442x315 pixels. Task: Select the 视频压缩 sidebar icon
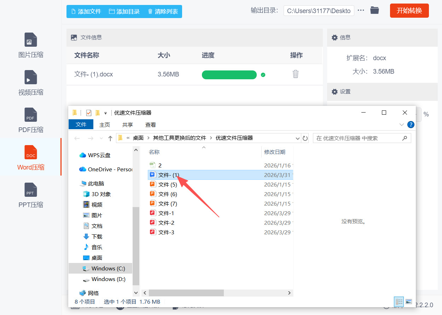tap(30, 82)
